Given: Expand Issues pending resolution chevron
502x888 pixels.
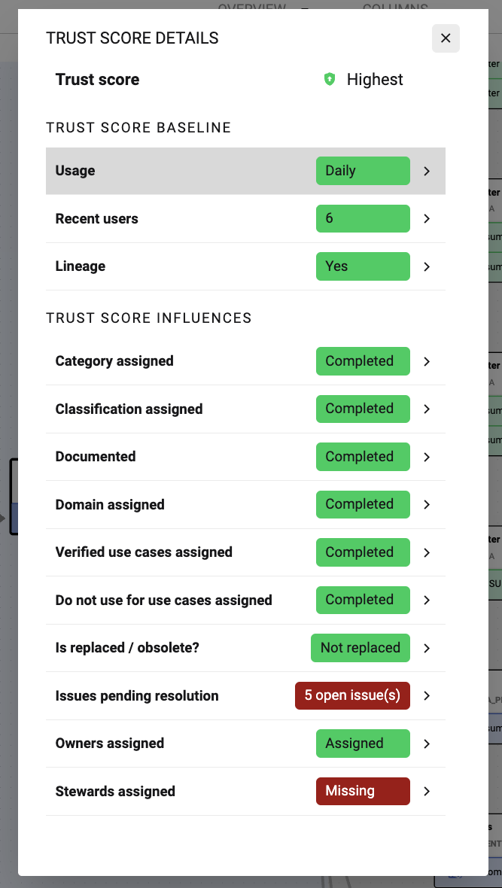Looking at the screenshot, I should [427, 696].
